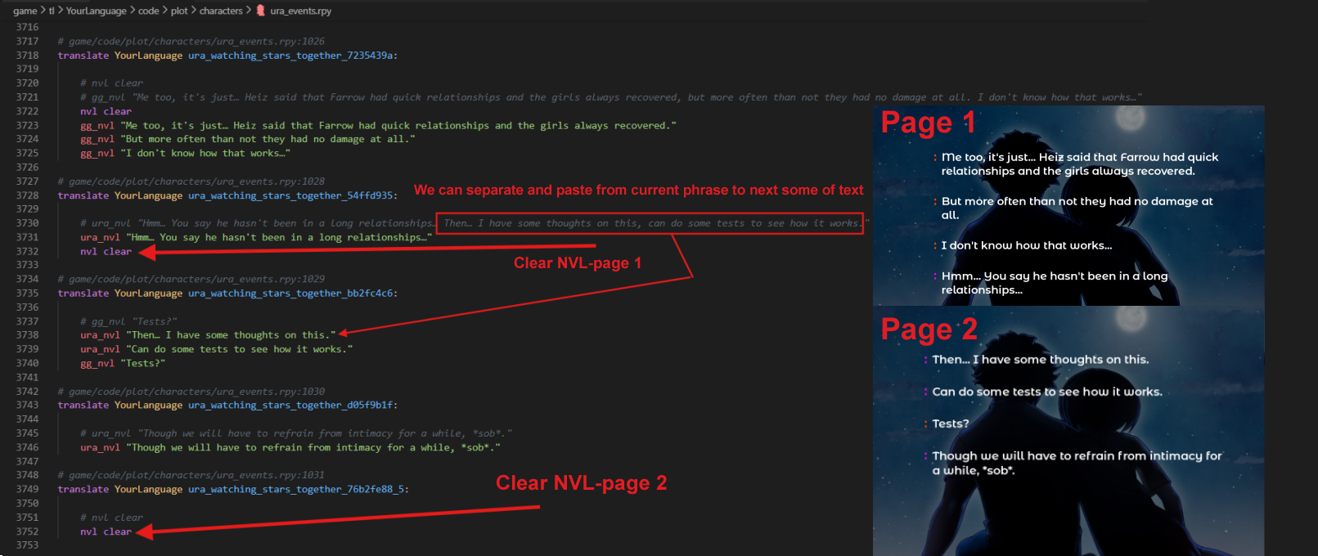Click the commented '# gg_nvl "Tests?"' line
The width and height of the screenshot is (1318, 556).
pos(128,321)
